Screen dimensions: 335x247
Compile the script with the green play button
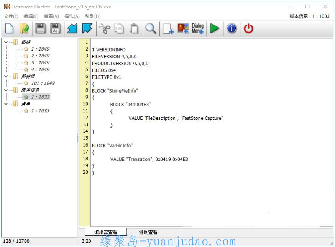coord(215,28)
